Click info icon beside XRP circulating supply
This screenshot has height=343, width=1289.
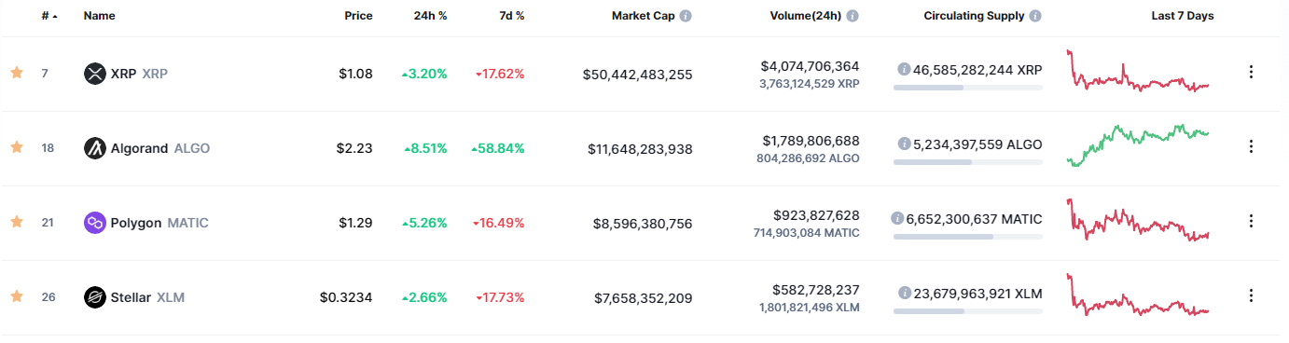click(x=903, y=70)
